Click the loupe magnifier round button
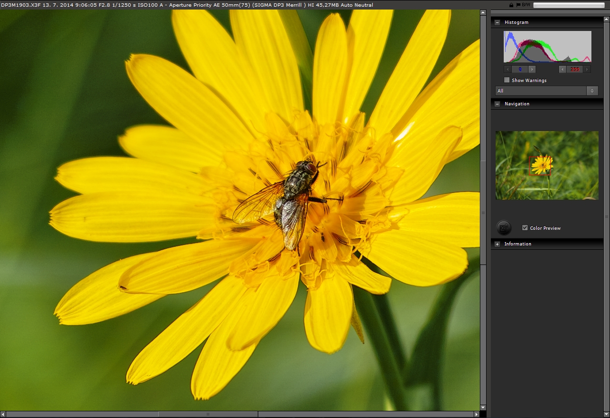Image resolution: width=610 pixels, height=418 pixels. point(503,228)
